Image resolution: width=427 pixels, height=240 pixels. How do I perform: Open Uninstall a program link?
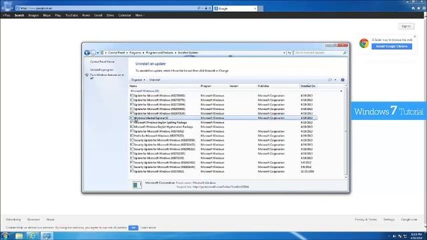point(101,70)
